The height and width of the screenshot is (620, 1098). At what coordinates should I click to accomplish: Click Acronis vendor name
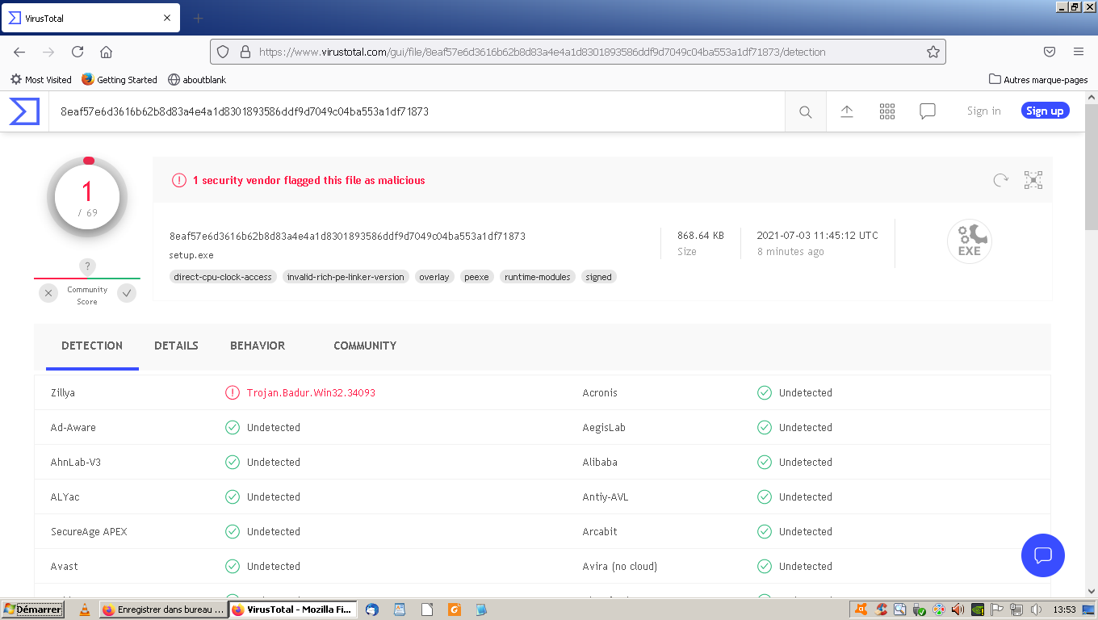click(x=600, y=393)
